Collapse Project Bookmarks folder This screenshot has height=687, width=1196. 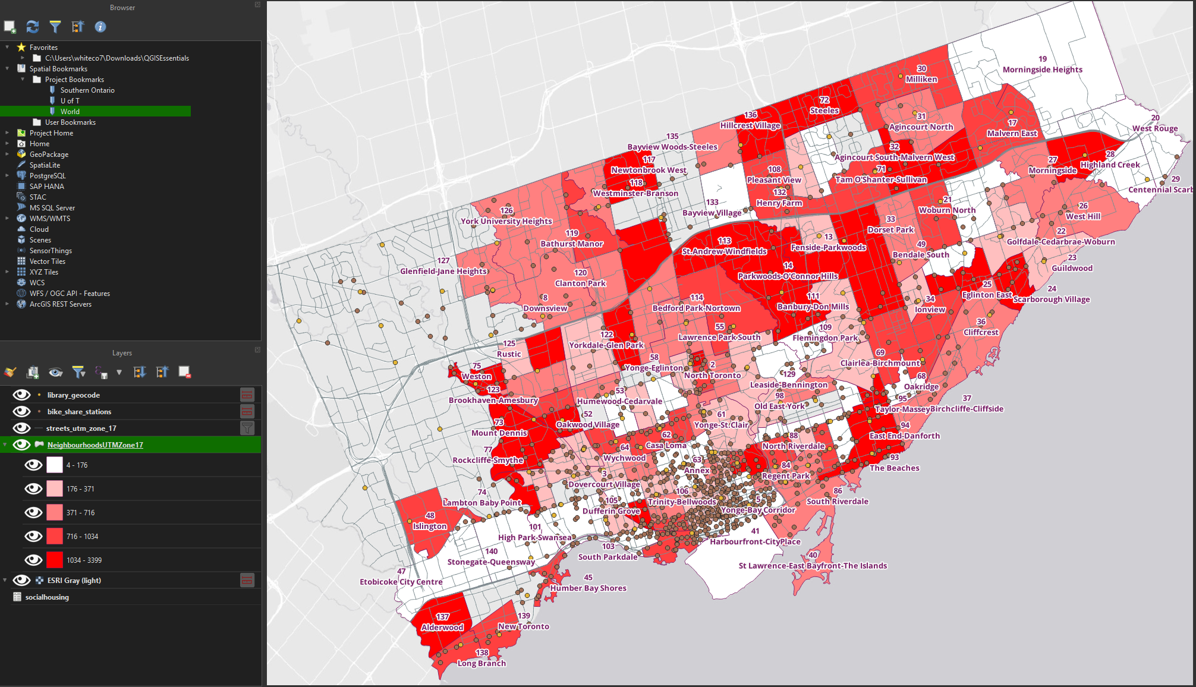click(23, 79)
